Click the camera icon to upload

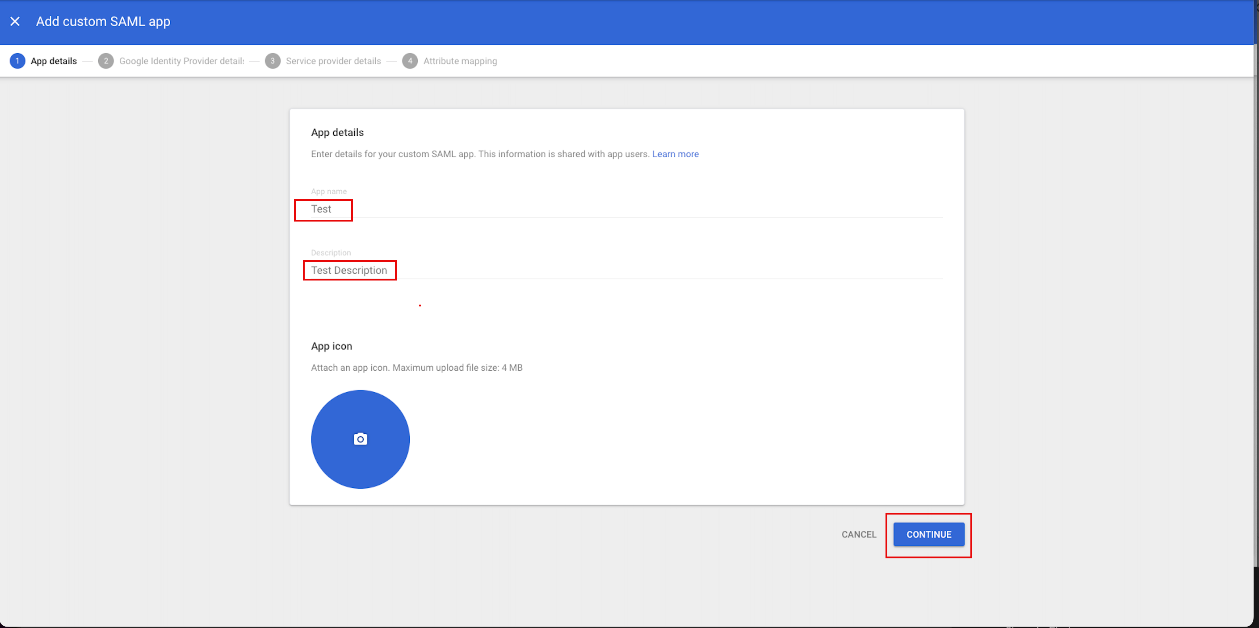[x=360, y=439]
